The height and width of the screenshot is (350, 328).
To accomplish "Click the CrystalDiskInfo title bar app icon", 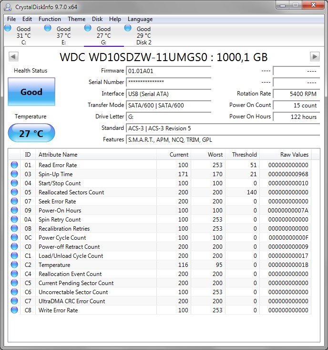I will tap(8, 7).
